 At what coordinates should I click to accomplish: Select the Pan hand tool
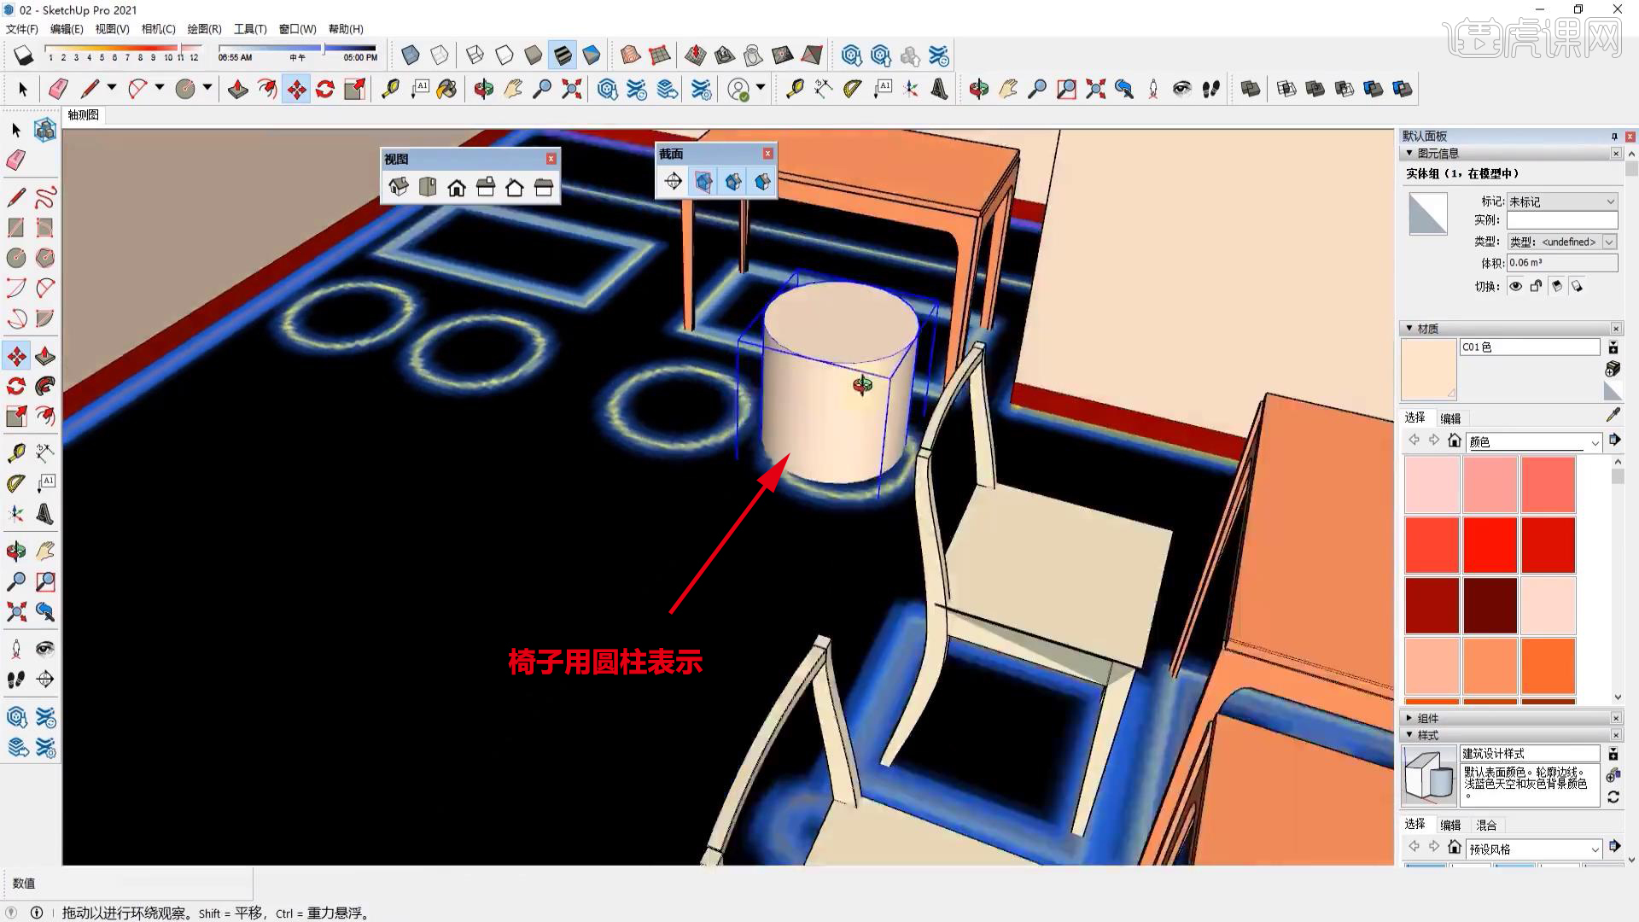click(x=513, y=89)
